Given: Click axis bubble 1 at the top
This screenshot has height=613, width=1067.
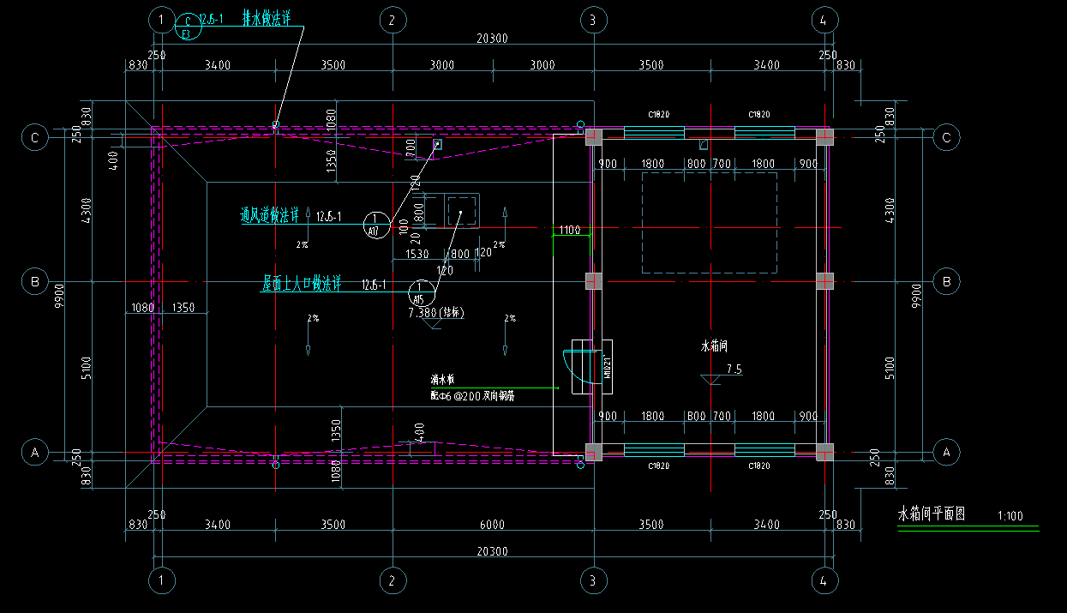Looking at the screenshot, I should click(161, 19).
